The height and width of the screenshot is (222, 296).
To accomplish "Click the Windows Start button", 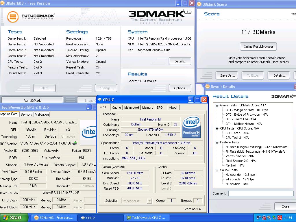I will tap(14, 218).
